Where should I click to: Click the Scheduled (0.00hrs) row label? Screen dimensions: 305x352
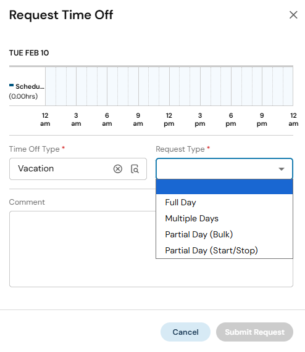(x=27, y=91)
